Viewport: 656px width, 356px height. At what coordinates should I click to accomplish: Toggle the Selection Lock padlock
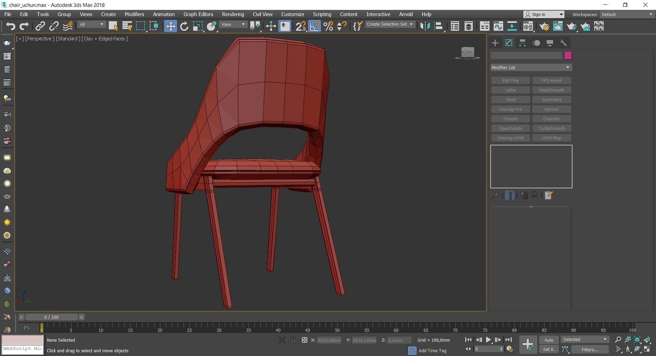click(x=293, y=340)
